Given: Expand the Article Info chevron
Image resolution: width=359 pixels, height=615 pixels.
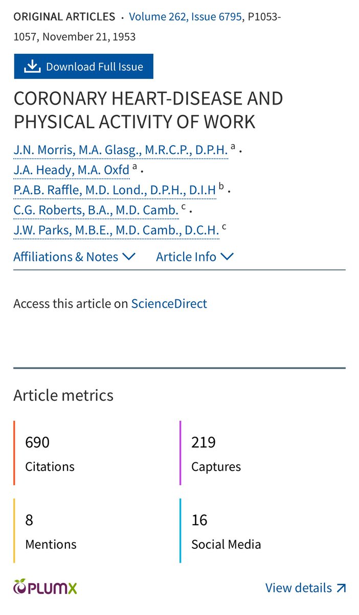Looking at the screenshot, I should [227, 257].
